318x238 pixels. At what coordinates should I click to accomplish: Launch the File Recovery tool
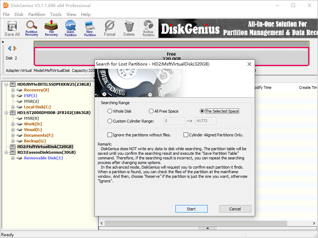(51, 28)
